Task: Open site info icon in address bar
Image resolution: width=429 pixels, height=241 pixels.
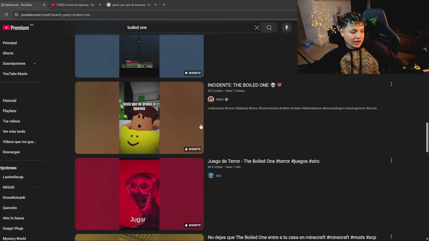Action: coord(16,15)
